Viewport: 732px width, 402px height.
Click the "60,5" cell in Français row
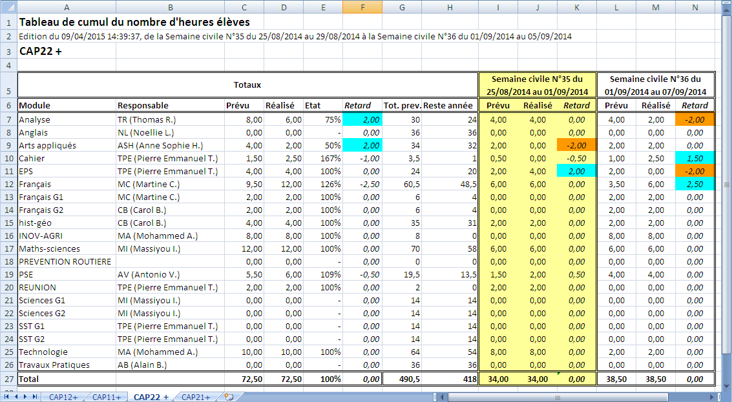coord(402,184)
